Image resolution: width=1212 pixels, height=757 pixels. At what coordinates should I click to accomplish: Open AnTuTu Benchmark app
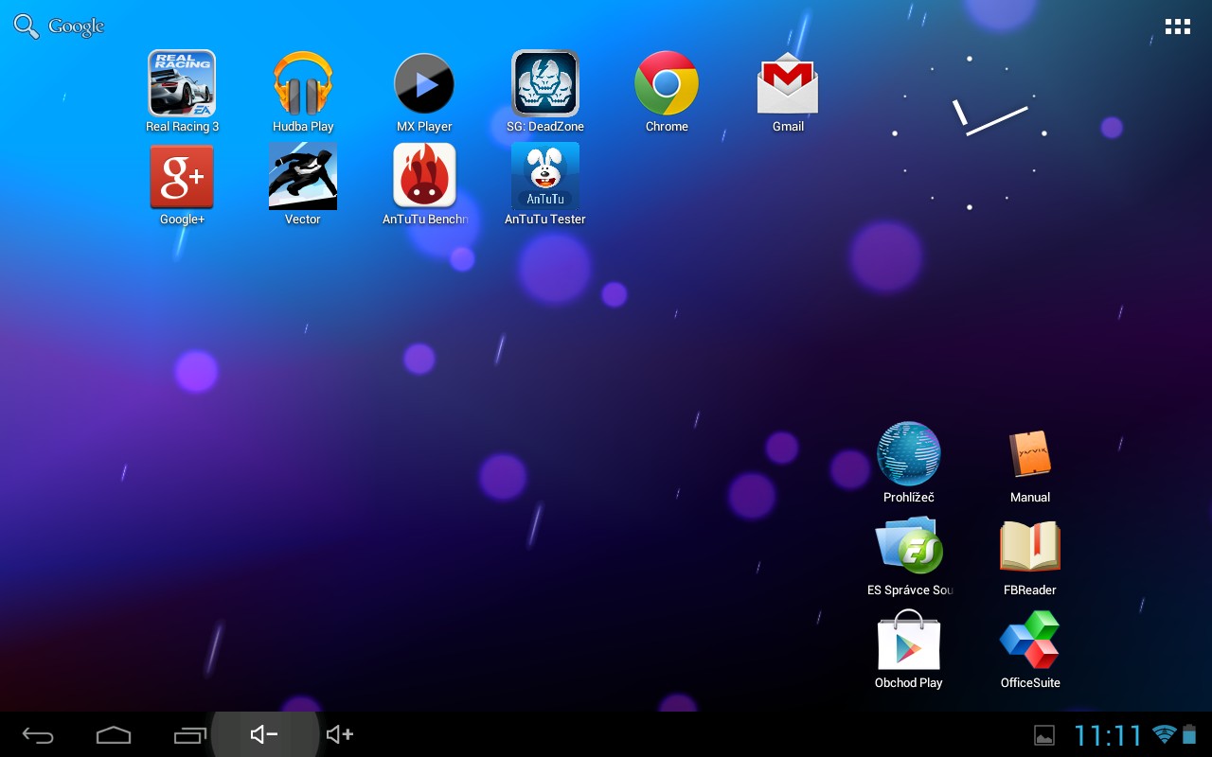[x=424, y=176]
